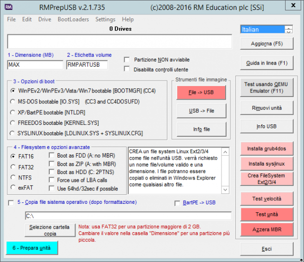Click the language selector down arrow
The width and height of the screenshot is (304, 262).
289,31
